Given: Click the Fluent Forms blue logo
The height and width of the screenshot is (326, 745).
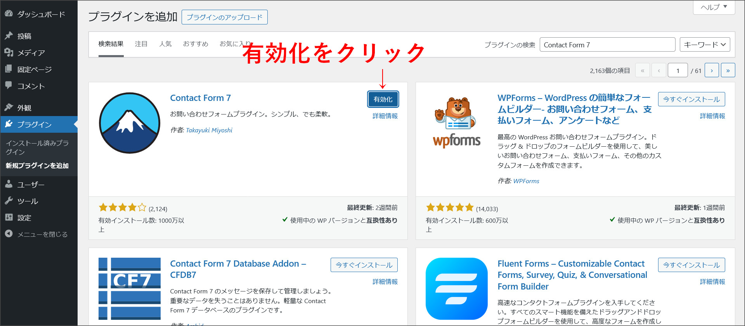Looking at the screenshot, I should point(457,288).
